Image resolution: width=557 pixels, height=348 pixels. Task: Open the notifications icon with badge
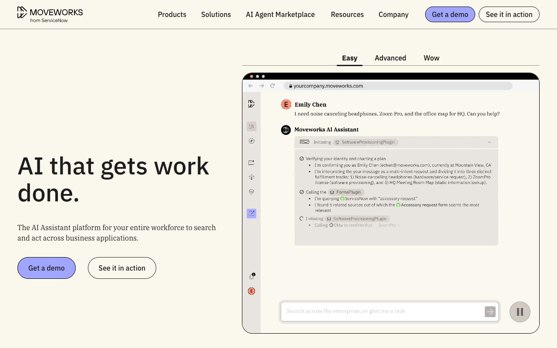[252, 276]
